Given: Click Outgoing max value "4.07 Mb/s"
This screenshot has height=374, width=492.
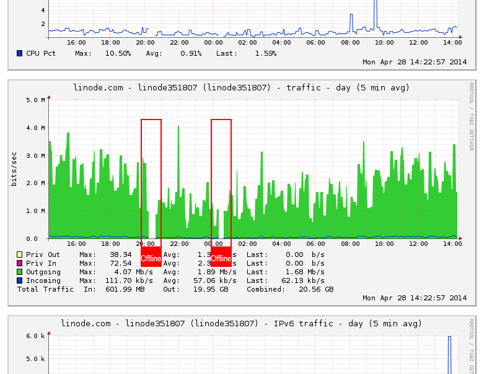Looking at the screenshot, I should coord(133,272).
